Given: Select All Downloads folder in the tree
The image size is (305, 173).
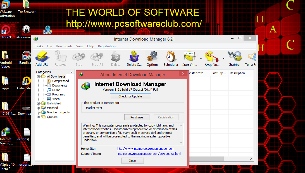Looking at the screenshot, I should pyautogui.click(x=56, y=76).
